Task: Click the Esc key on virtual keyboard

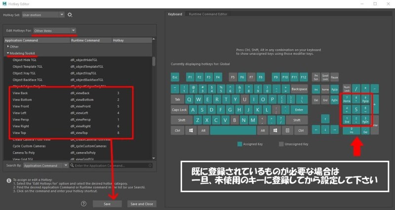Action: pos(175,77)
